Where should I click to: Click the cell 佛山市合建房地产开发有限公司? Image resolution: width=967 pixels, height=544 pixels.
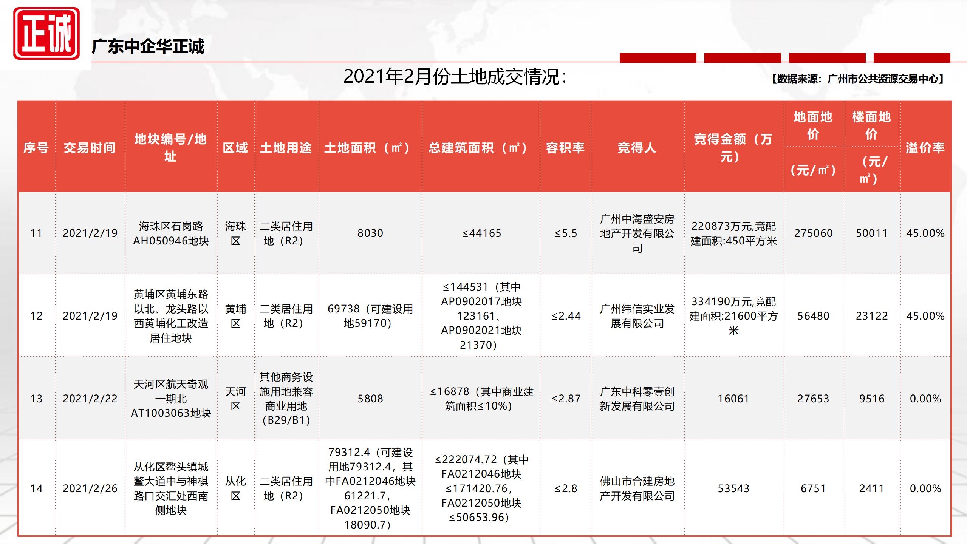pos(637,488)
